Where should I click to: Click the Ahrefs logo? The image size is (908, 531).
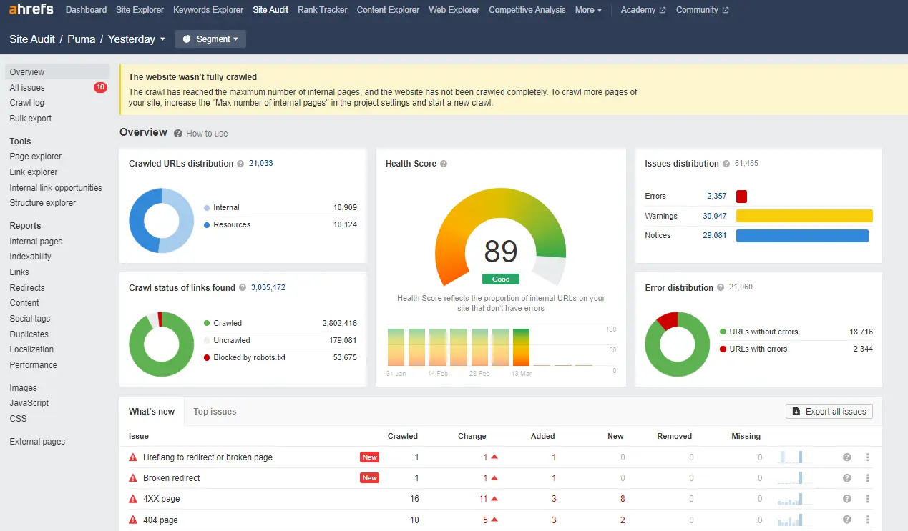(x=32, y=10)
